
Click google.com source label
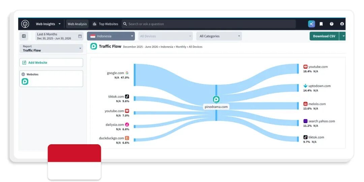115,73
